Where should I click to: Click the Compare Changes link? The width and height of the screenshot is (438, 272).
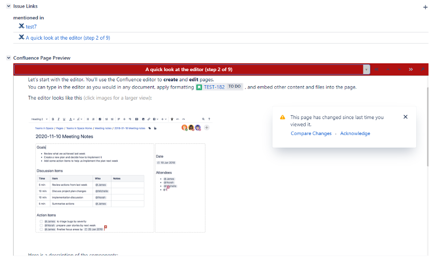[x=311, y=134]
